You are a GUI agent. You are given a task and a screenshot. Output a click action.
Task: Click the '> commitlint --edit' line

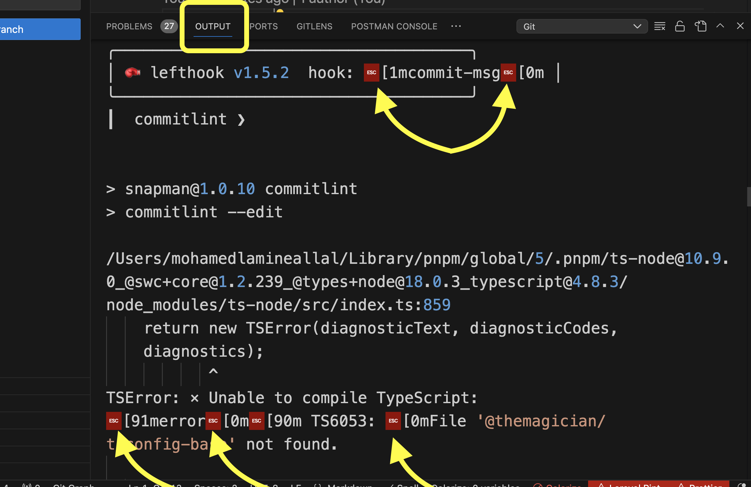(x=195, y=212)
